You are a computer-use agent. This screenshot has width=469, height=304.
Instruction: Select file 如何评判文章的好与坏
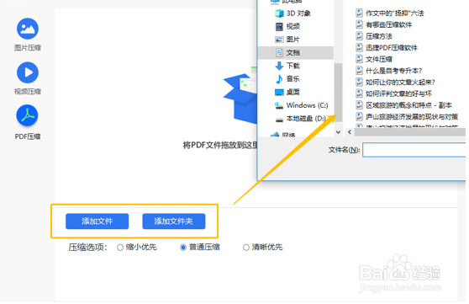click(x=399, y=93)
